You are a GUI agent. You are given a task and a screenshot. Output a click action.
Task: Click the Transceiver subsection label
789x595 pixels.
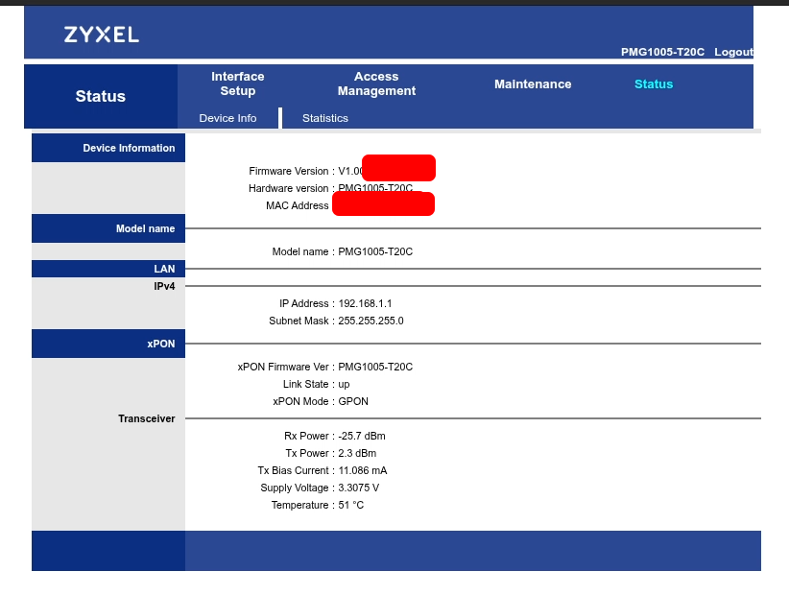tap(147, 418)
